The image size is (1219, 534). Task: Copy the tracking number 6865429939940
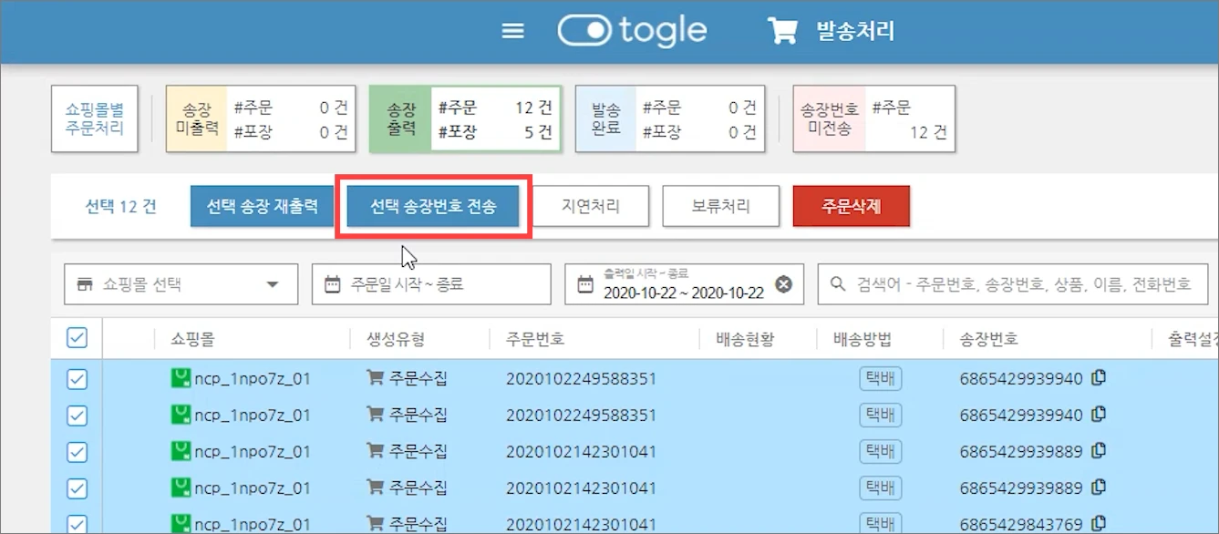point(1098,377)
